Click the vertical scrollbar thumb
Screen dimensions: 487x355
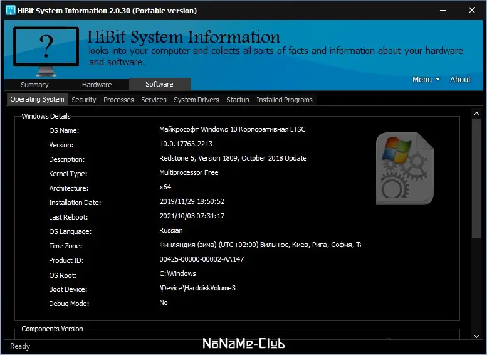[476, 178]
